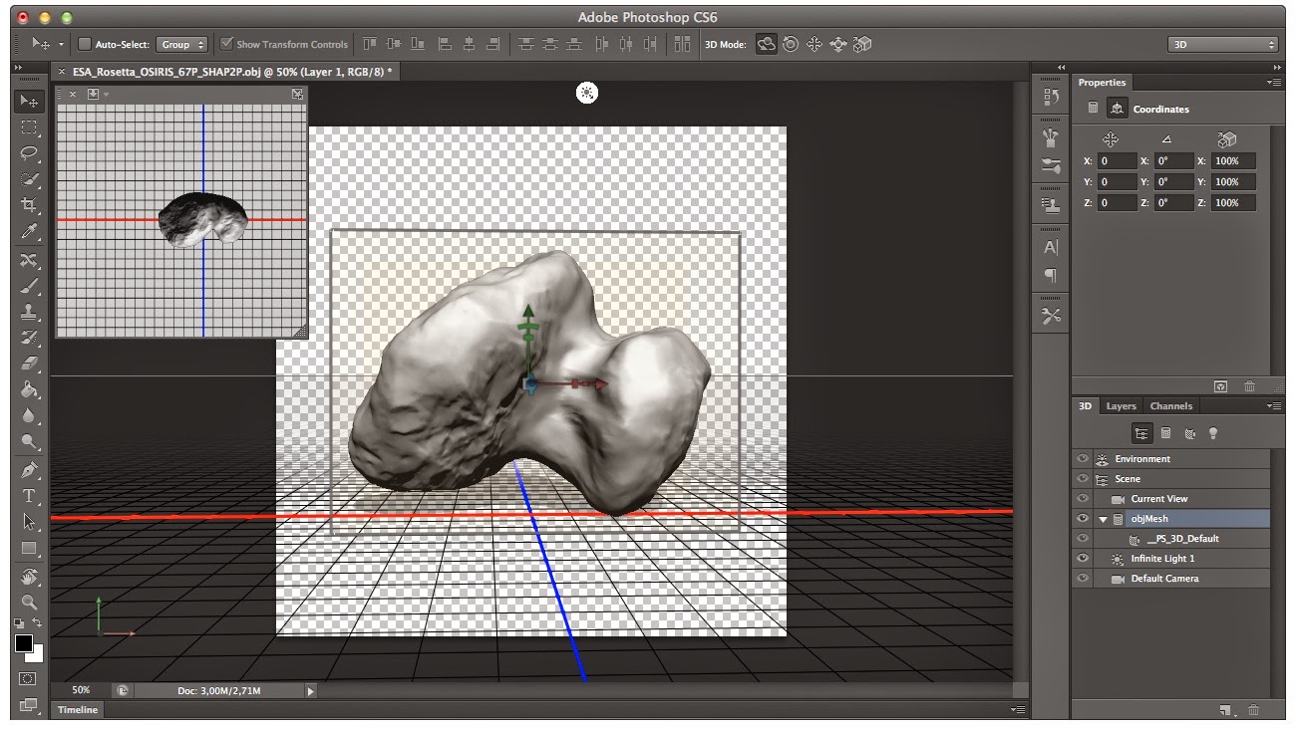Open the Auto-Select Group dropdown
Screen dimensions: 1296x730
point(181,44)
